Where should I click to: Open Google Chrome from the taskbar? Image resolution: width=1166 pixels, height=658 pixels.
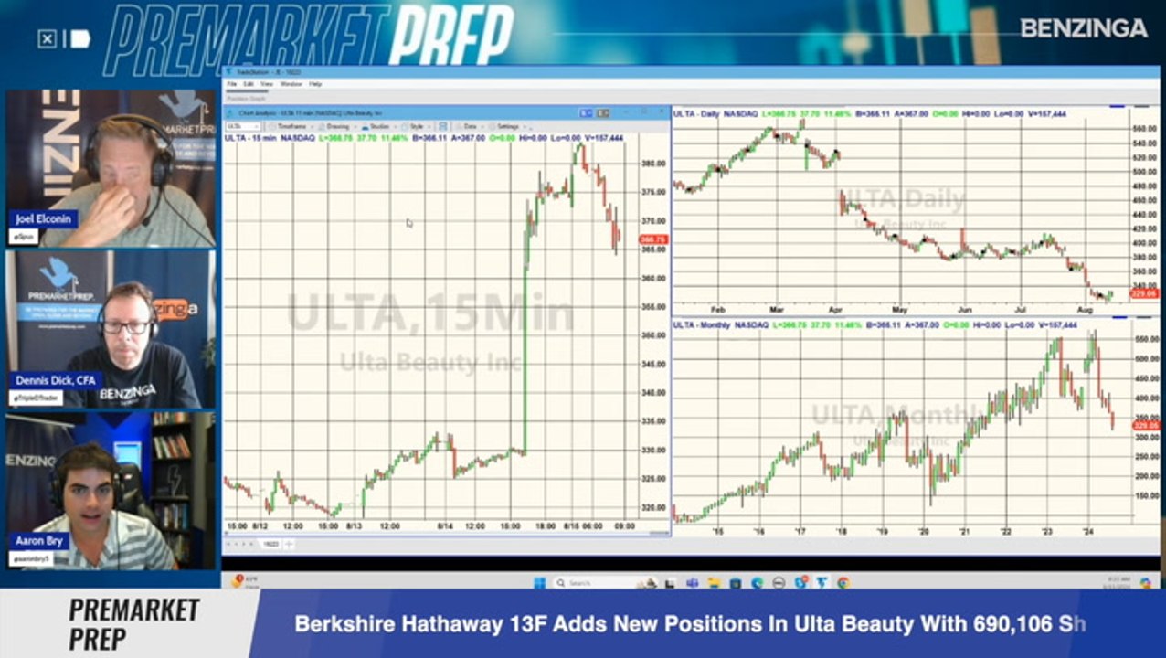pyautogui.click(x=843, y=582)
